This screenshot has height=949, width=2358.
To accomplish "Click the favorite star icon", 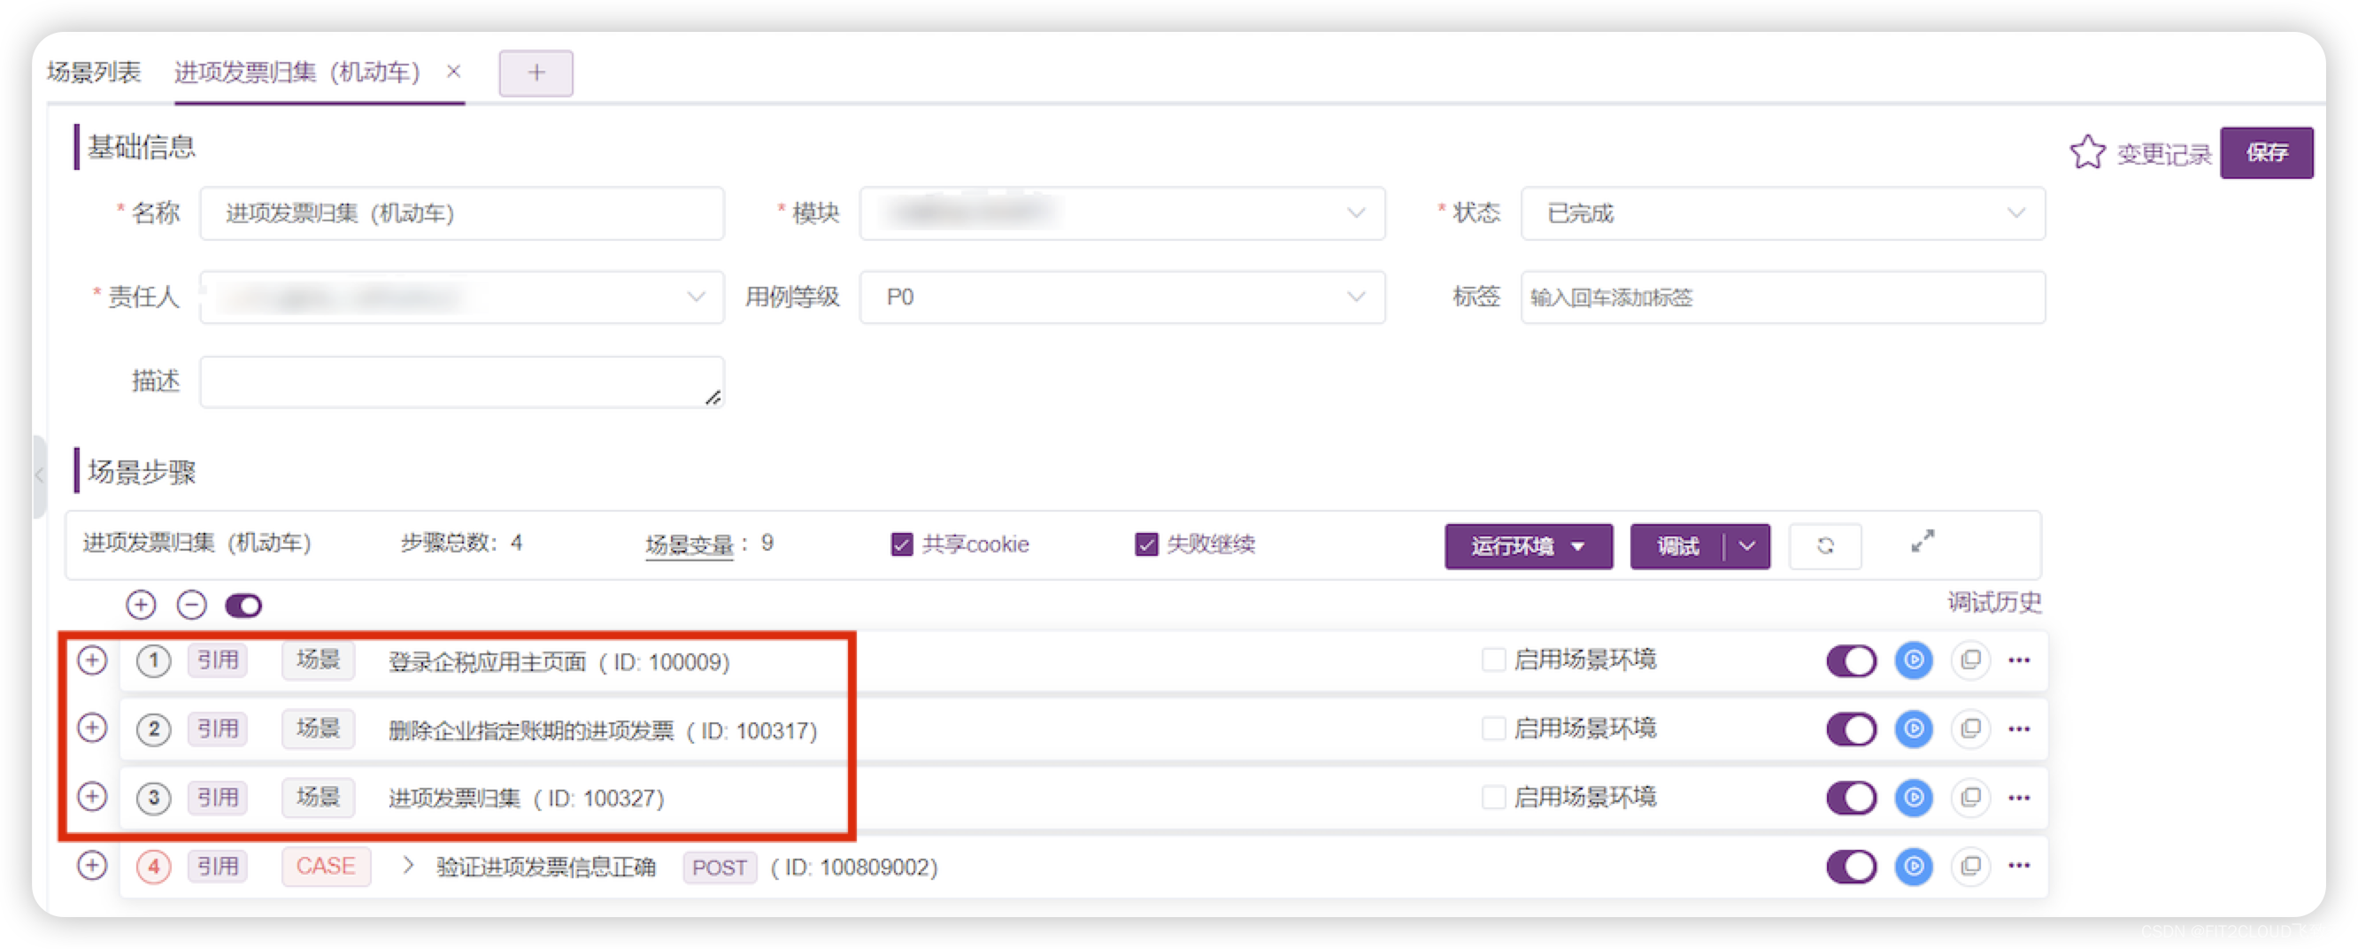I will coord(2086,152).
